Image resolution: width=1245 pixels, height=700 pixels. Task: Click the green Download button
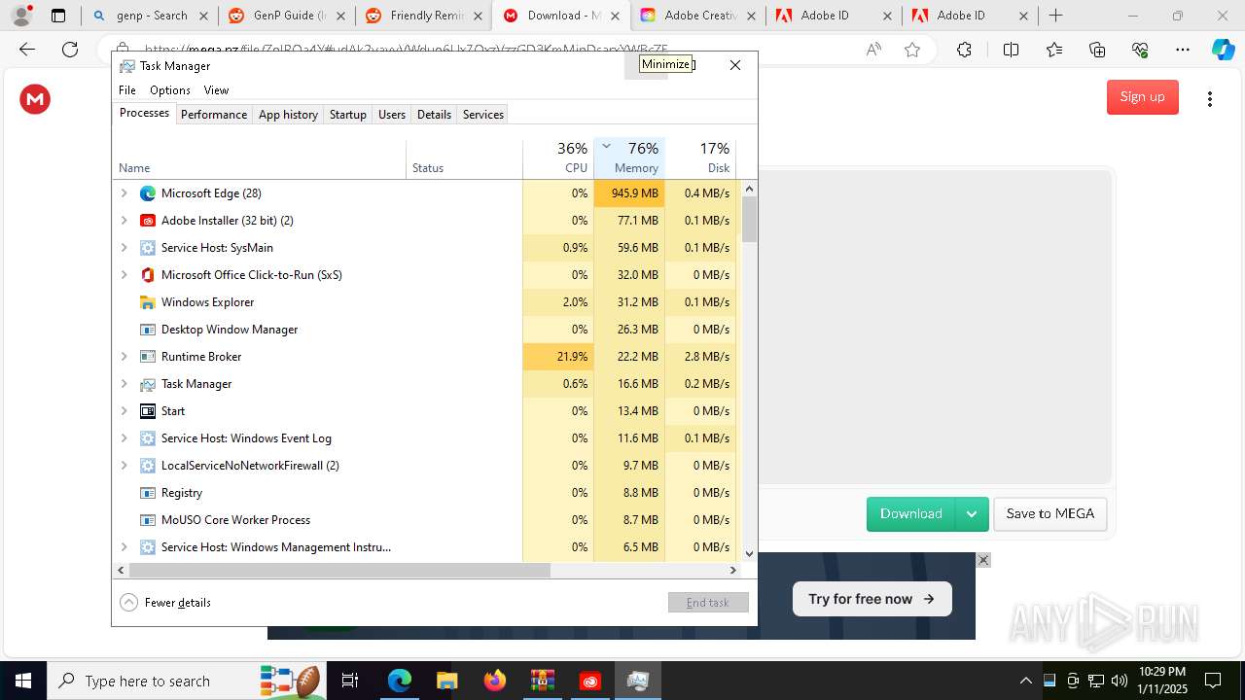911,514
